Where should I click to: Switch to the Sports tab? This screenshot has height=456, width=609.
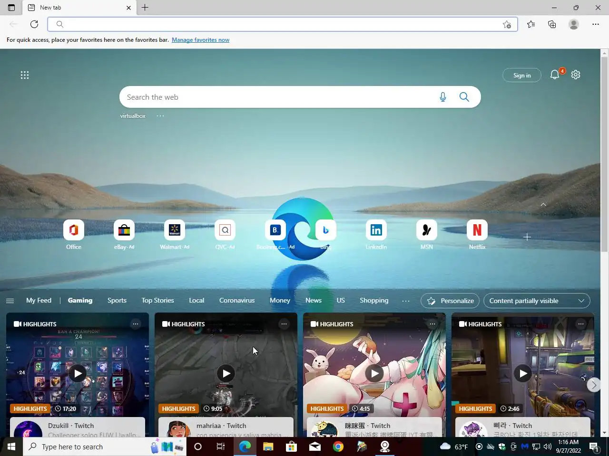coord(117,301)
